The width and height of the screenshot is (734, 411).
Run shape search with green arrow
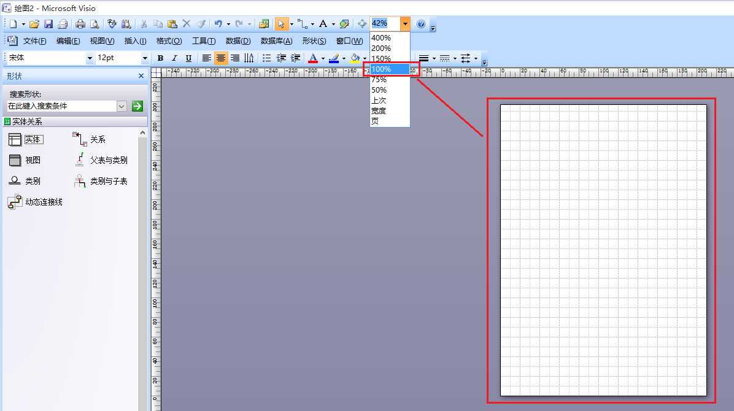(137, 106)
